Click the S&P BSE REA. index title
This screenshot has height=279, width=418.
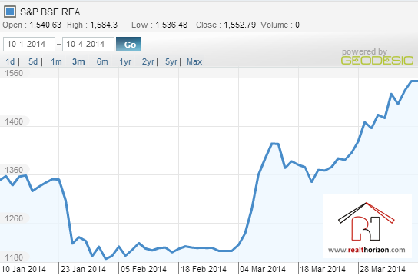tap(51, 12)
